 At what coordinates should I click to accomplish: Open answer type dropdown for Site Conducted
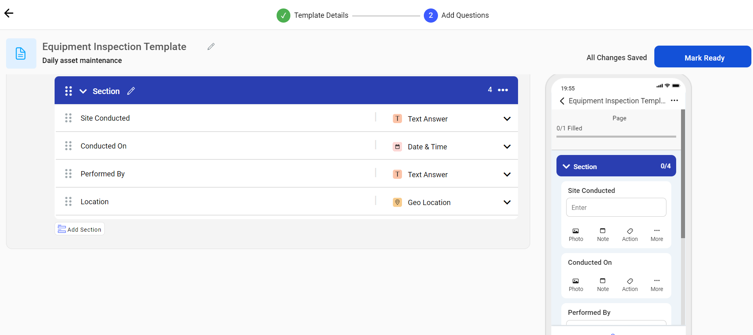point(507,119)
